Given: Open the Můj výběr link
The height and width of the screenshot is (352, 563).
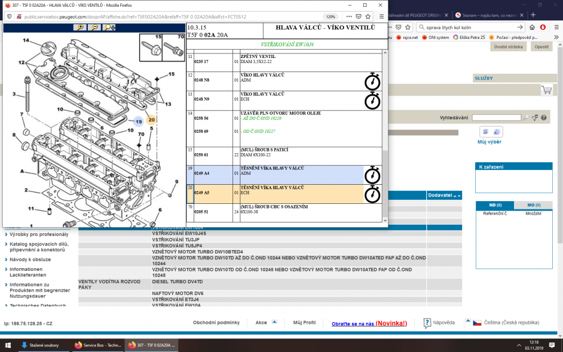Looking at the screenshot, I should [489, 142].
